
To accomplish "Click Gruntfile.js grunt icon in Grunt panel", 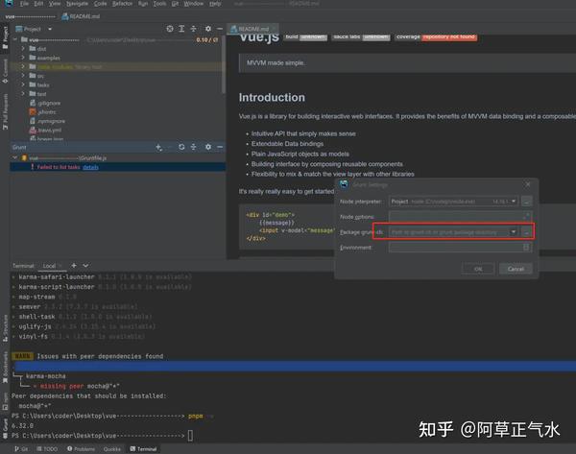I will [24, 158].
